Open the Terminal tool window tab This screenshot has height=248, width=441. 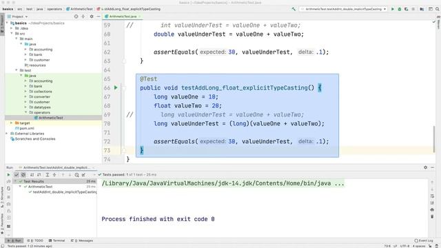pos(57,240)
